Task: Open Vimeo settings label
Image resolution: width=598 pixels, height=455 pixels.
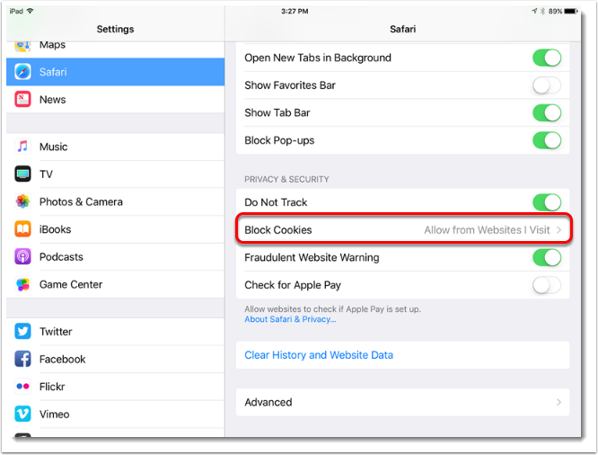Action: [54, 415]
